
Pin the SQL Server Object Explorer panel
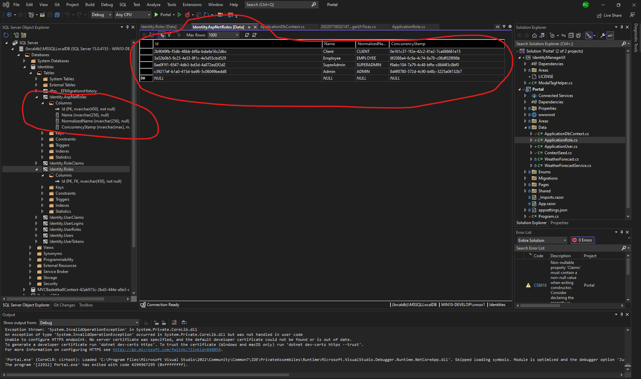[127, 27]
